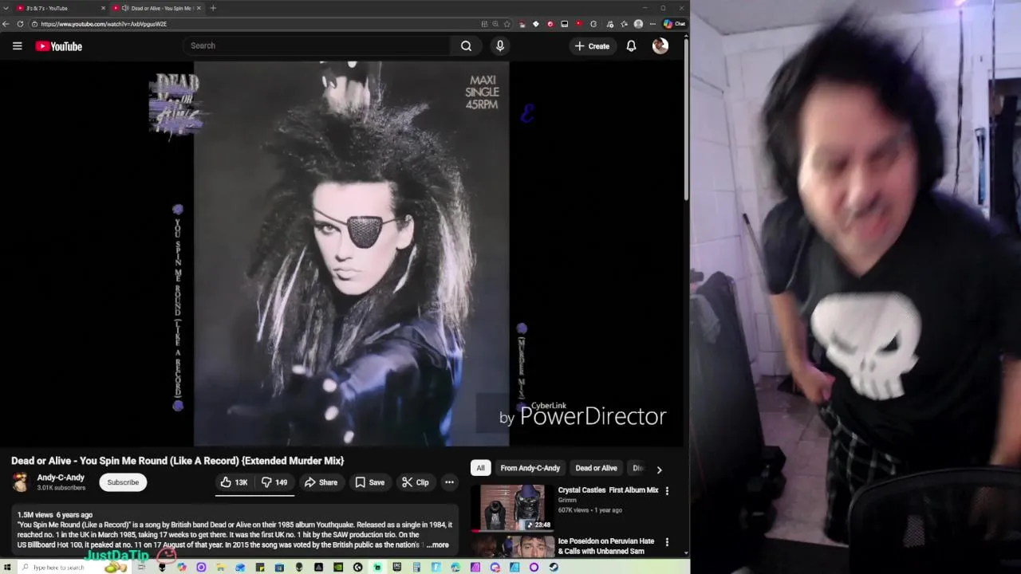The width and height of the screenshot is (1021, 574).
Task: Click the page vertical scrollbar
Action: coord(686,120)
